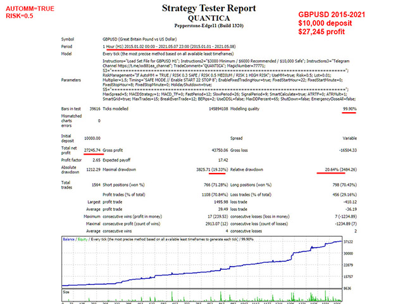Click the Bars in test value 39616
The height and width of the screenshot is (304, 405).
click(95, 109)
